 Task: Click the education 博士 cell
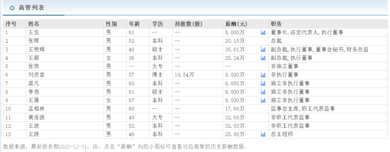tap(158, 75)
